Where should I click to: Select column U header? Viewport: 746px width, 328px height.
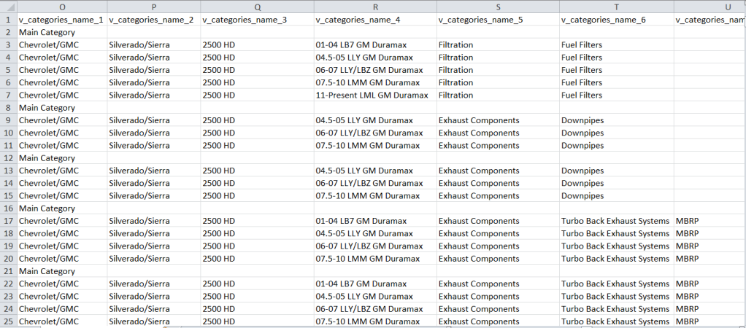(x=710, y=7)
